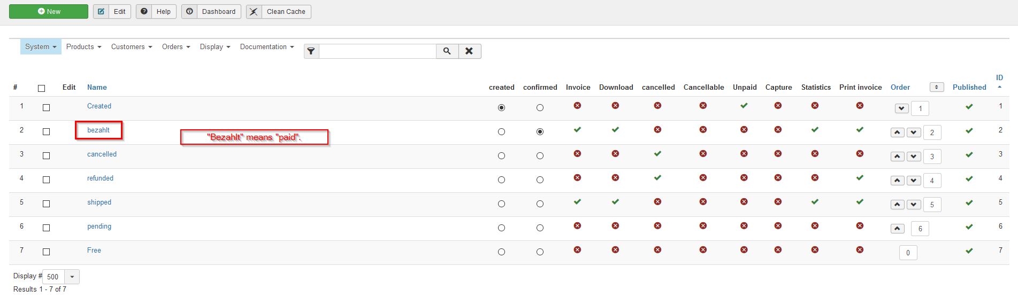This screenshot has width=1018, height=297.
Task: Click the save order arrows icon
Action: click(x=936, y=87)
